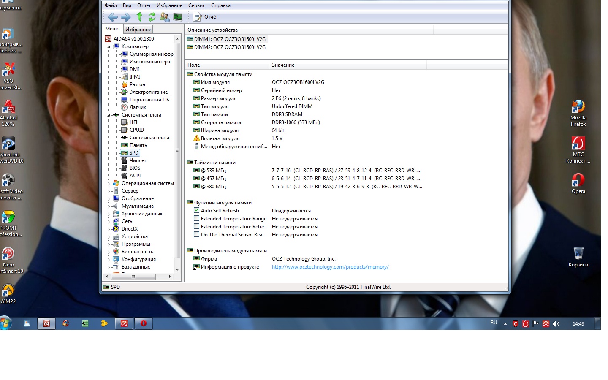This screenshot has height=380, width=608.
Task: Click the green Refresh arrows icon
Action: tap(152, 17)
